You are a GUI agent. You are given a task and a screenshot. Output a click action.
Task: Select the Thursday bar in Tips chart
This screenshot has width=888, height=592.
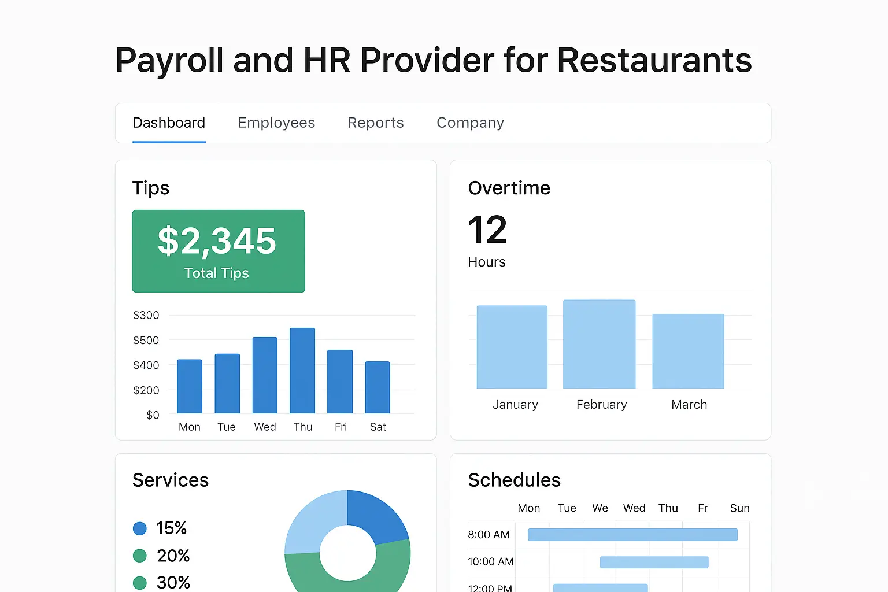pos(302,371)
